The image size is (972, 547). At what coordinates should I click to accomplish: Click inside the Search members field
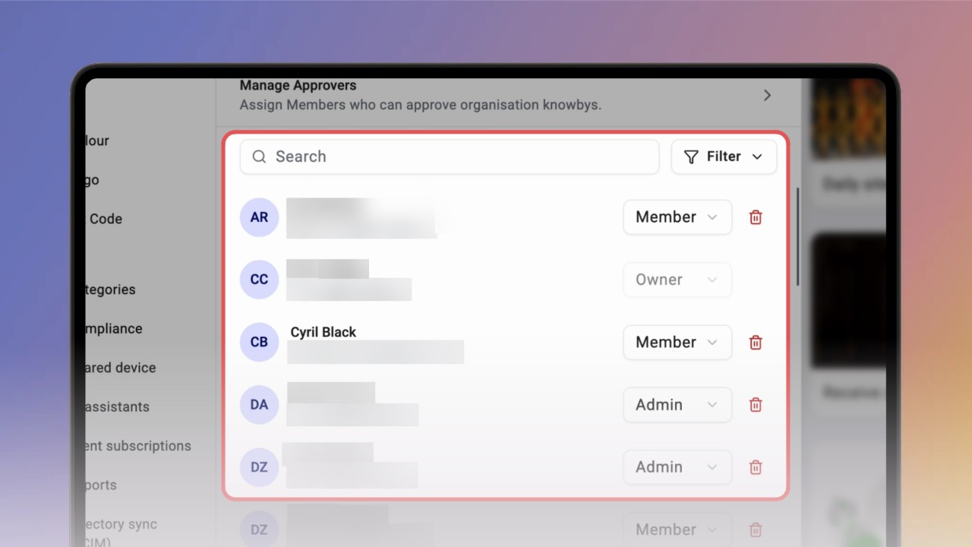click(x=450, y=157)
